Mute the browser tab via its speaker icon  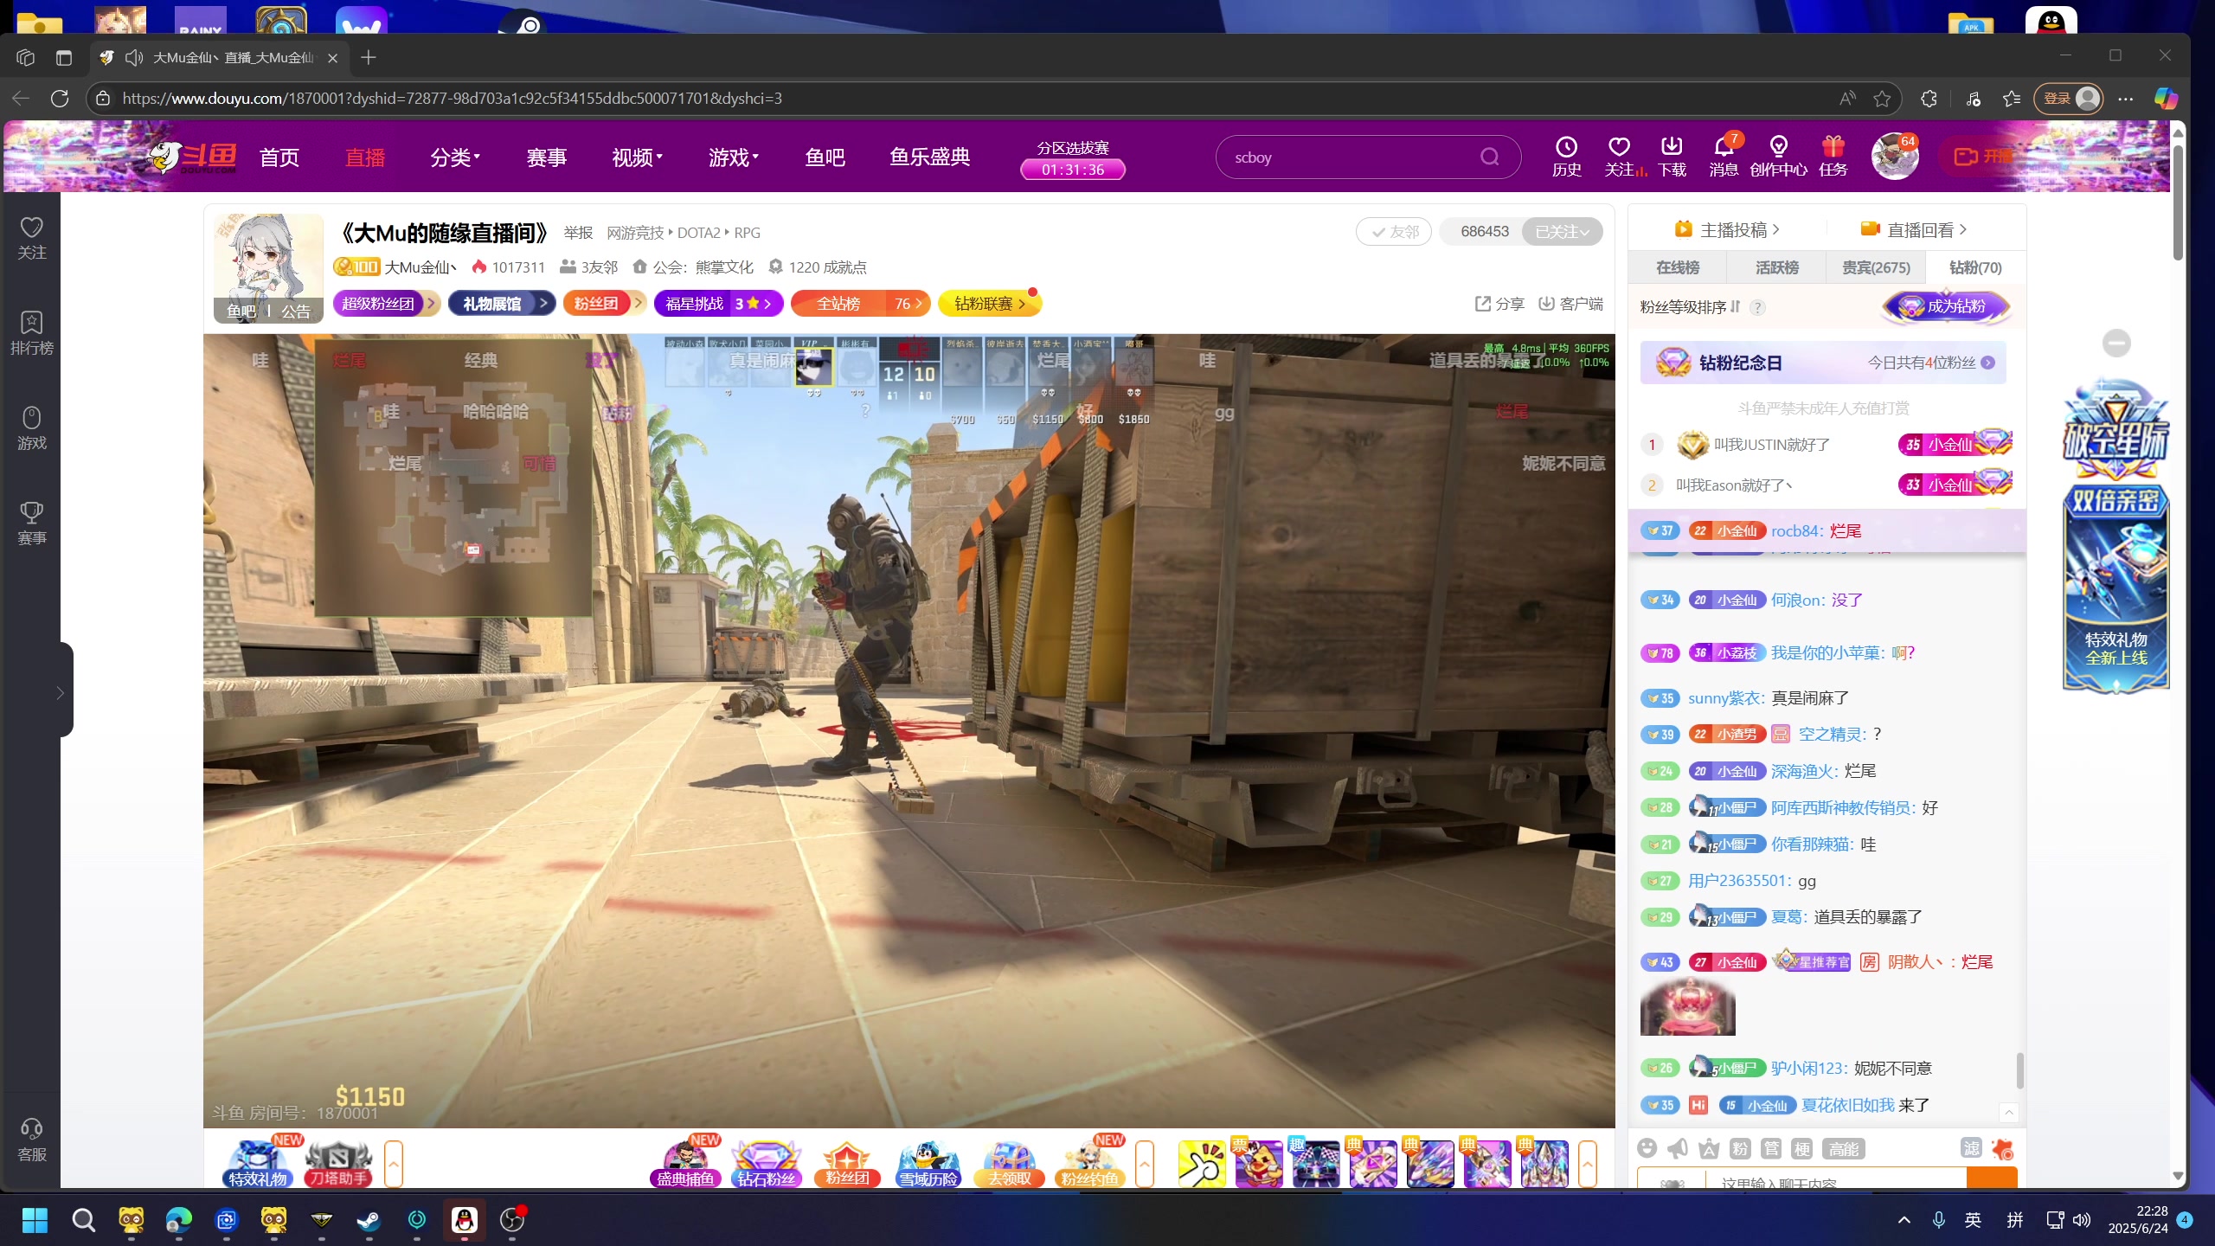click(x=134, y=57)
